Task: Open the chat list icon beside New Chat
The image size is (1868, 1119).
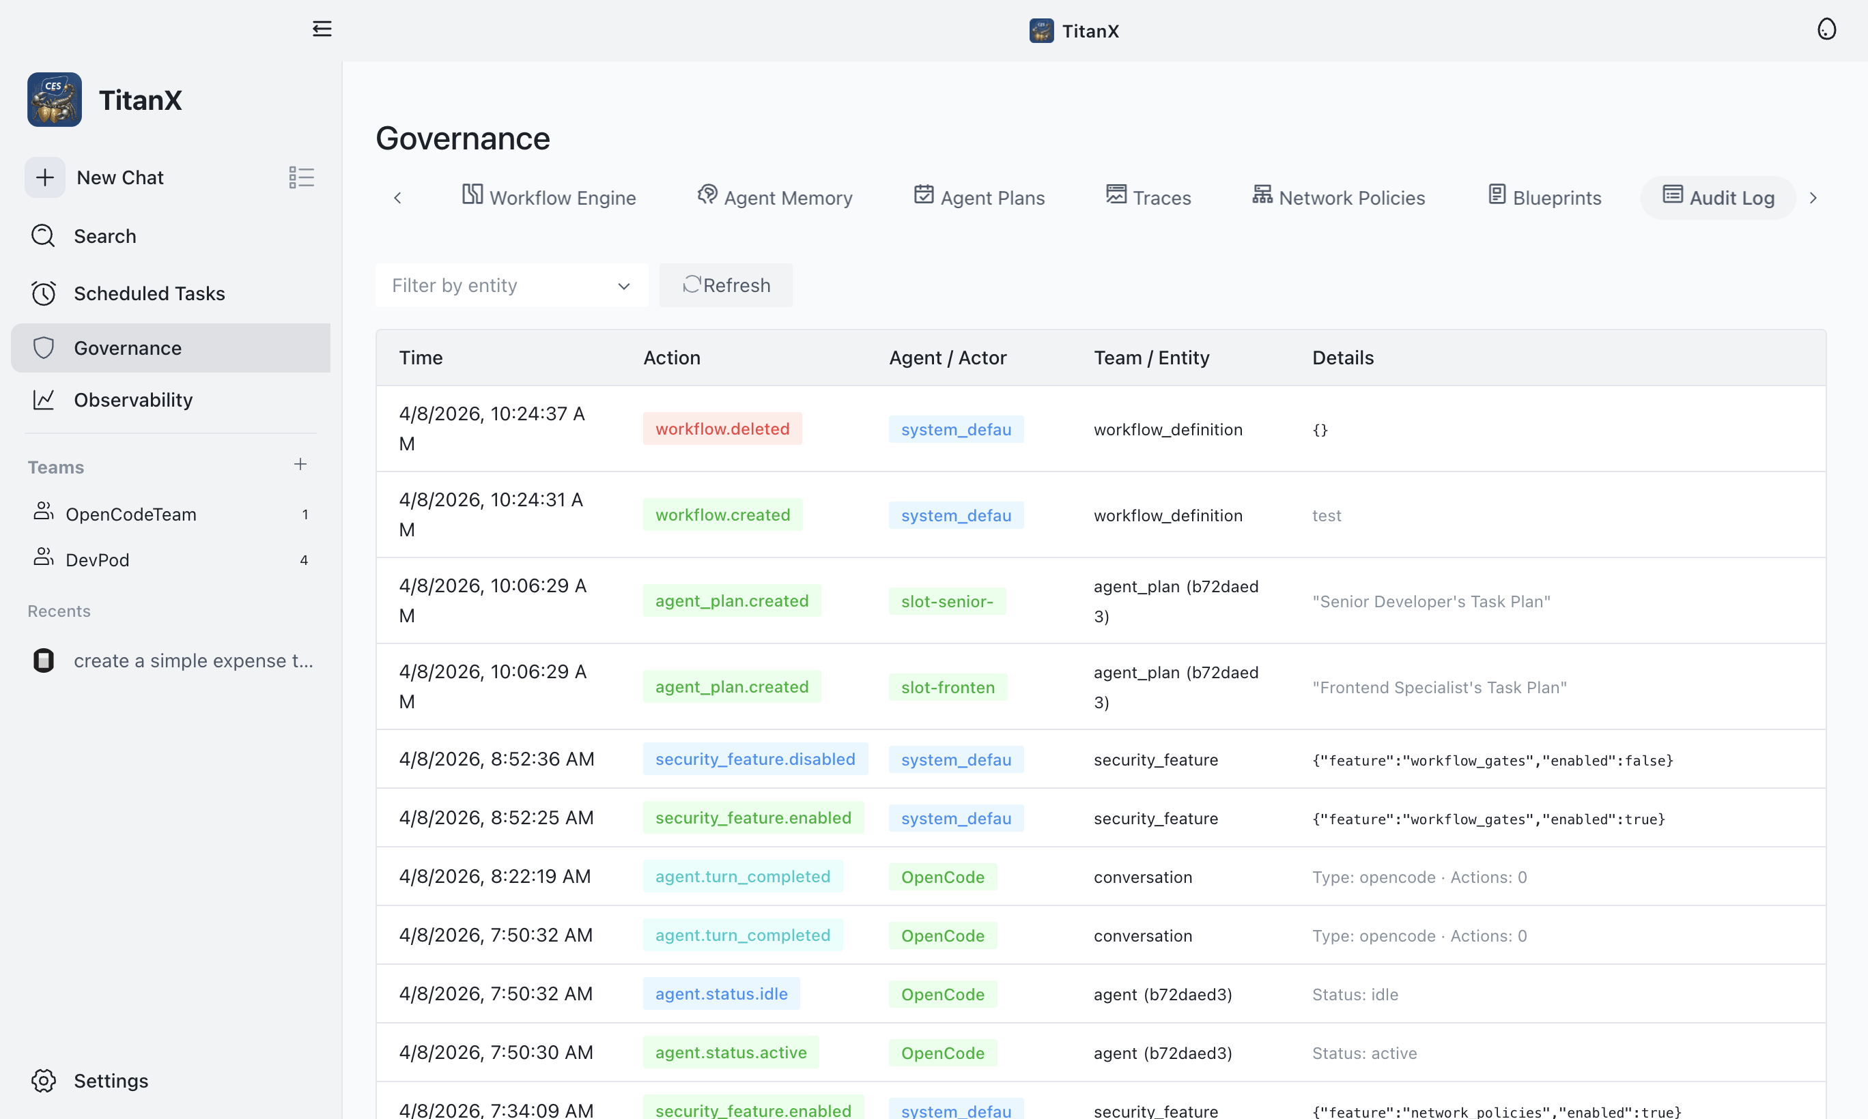Action: tap(300, 177)
